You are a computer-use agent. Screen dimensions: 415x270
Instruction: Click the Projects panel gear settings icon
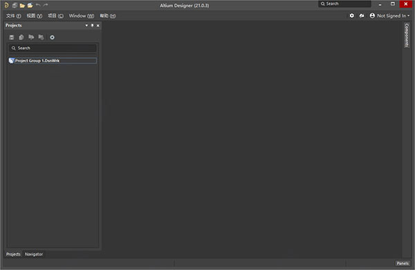pyautogui.click(x=52, y=37)
